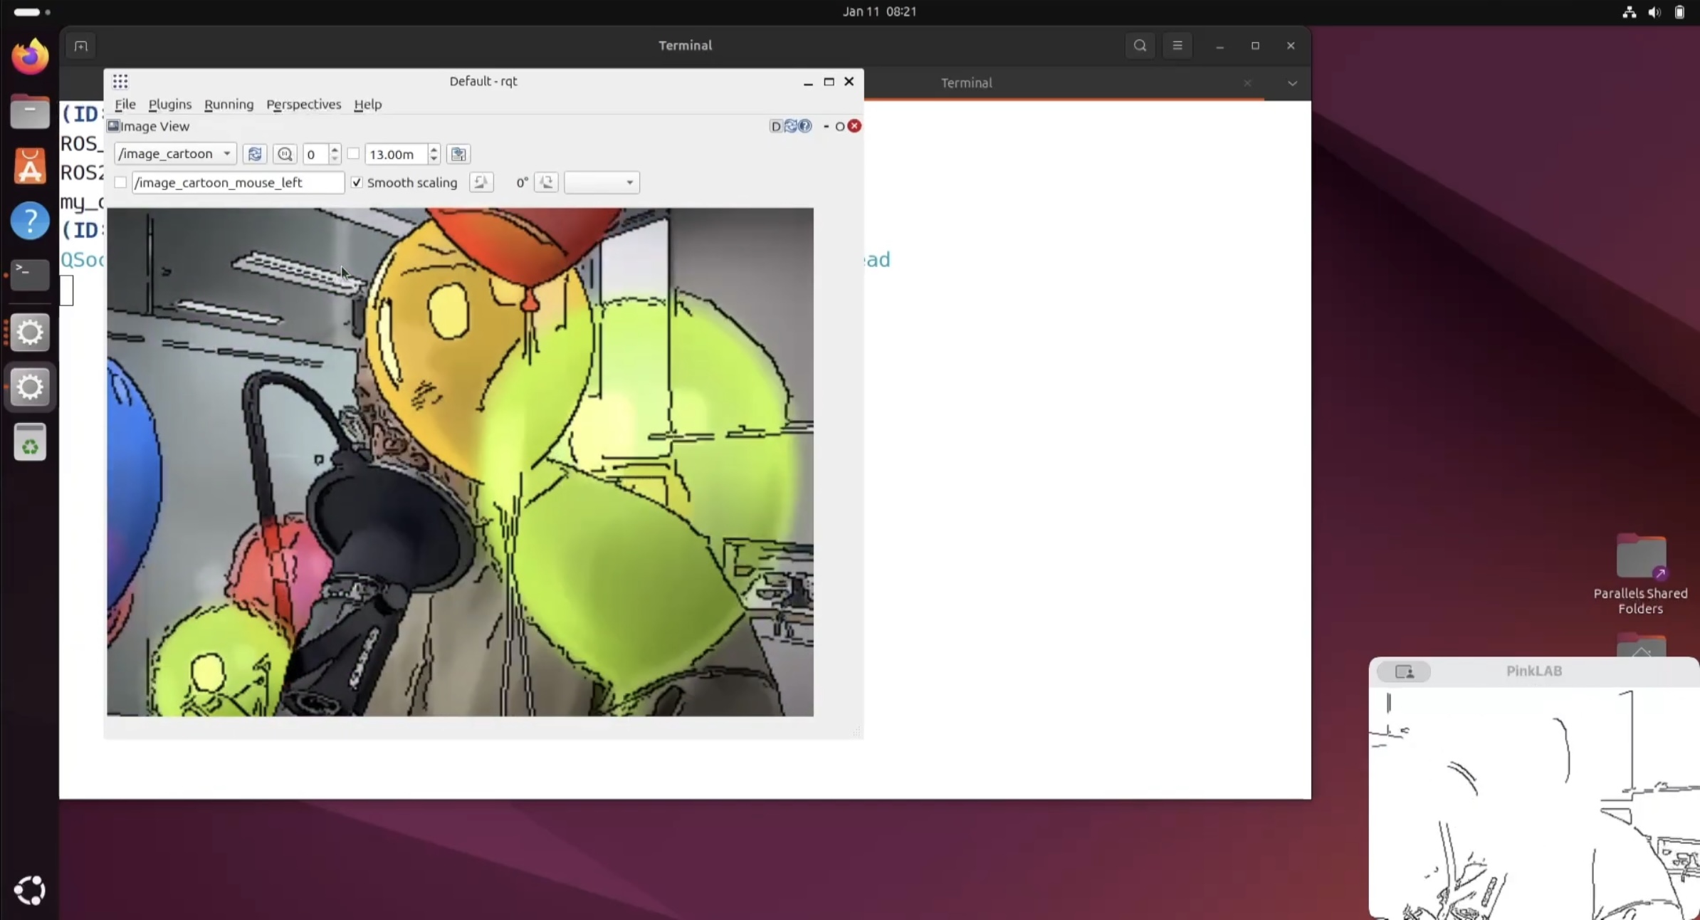Close the Image View plugin red button
Screen dimensions: 1700x920
point(854,126)
